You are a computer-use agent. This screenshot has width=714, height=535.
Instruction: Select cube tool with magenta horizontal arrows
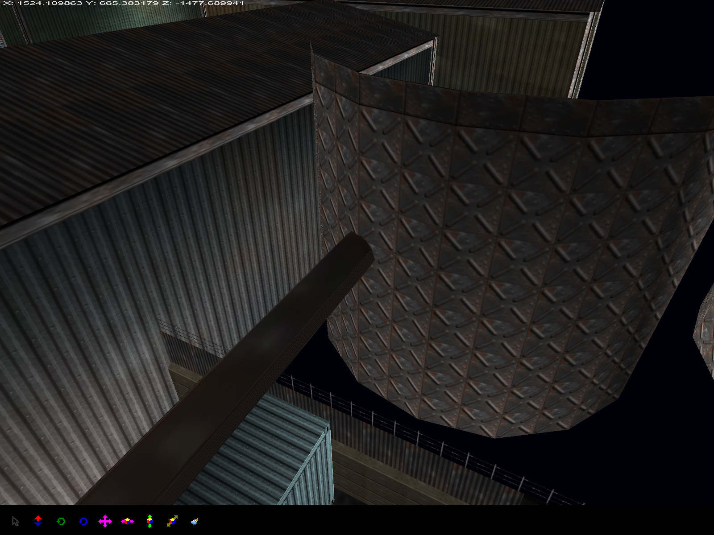pos(127,521)
